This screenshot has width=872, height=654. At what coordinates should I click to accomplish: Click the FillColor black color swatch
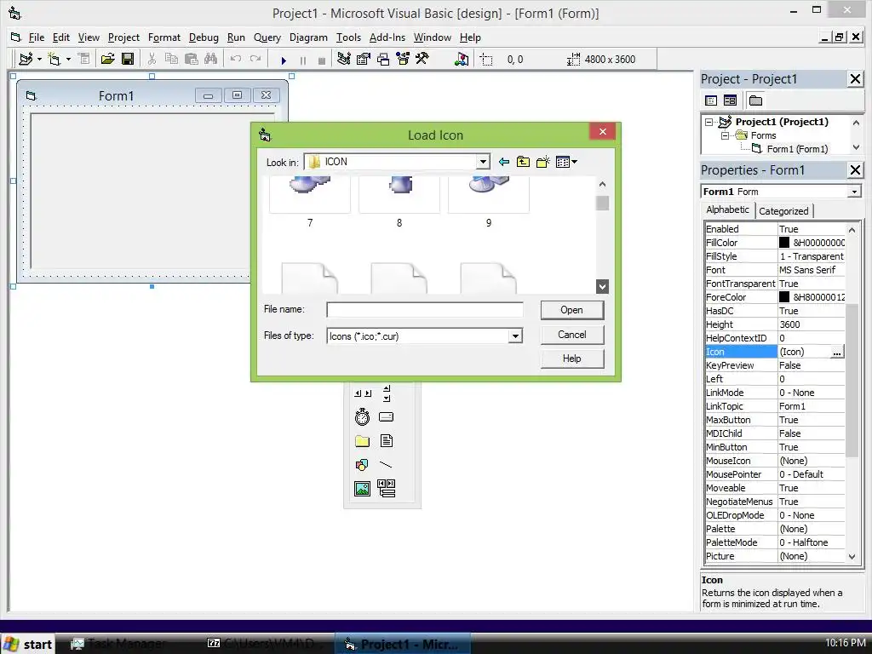(784, 243)
